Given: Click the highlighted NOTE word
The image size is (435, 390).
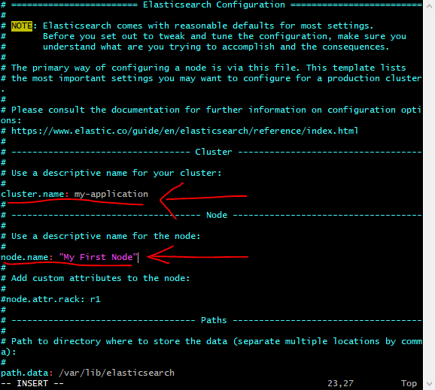Looking at the screenshot, I should [22, 26].
